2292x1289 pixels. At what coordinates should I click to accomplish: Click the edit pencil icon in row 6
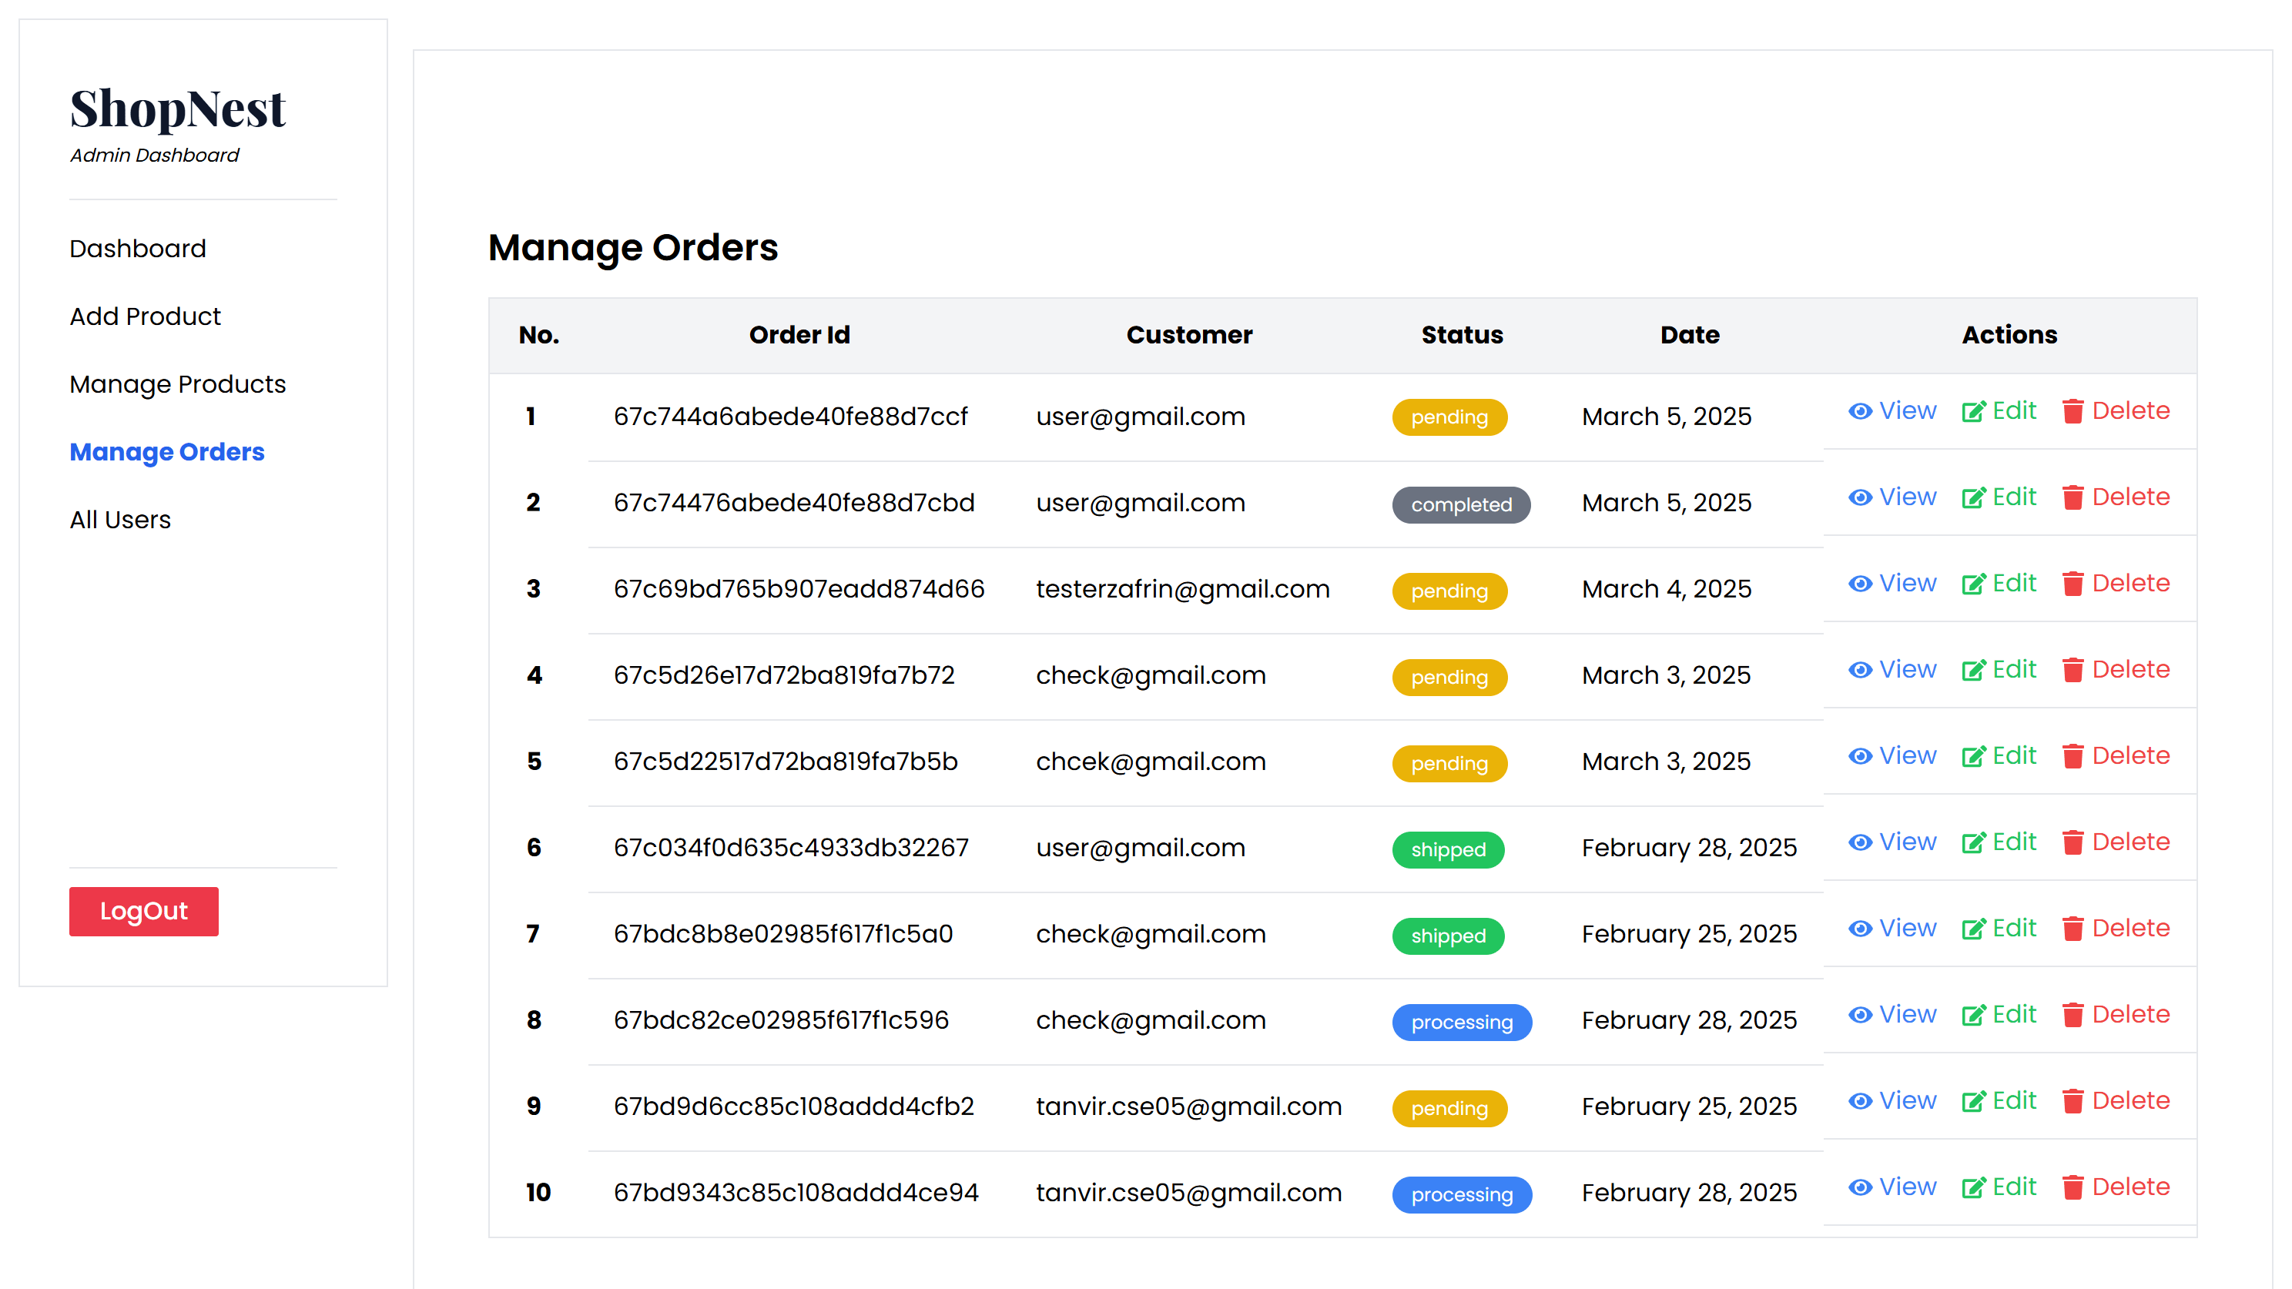[1972, 842]
